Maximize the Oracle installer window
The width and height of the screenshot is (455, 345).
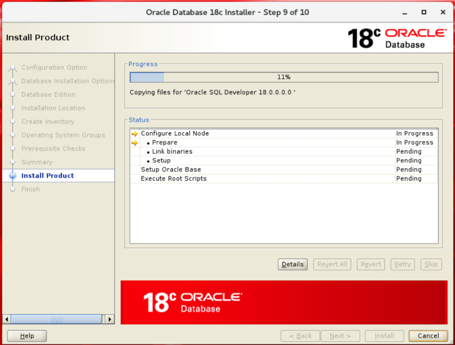(x=423, y=12)
